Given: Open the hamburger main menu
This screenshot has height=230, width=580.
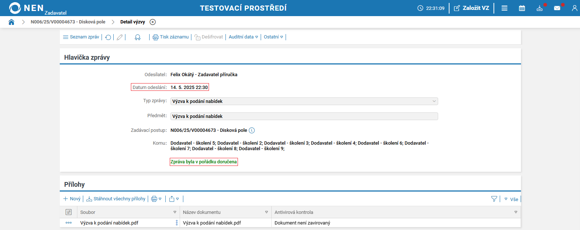Looking at the screenshot, I should [504, 8].
